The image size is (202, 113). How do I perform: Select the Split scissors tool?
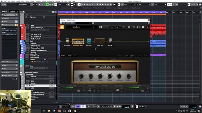pyautogui.click(x=90, y=4)
